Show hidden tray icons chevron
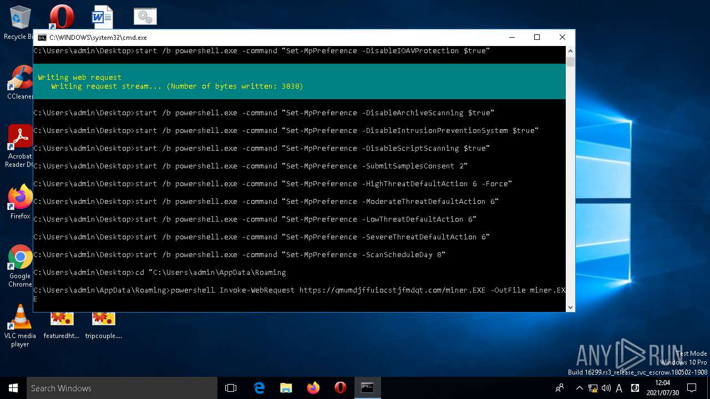Screen dimensions: 710x399 pos(579,388)
